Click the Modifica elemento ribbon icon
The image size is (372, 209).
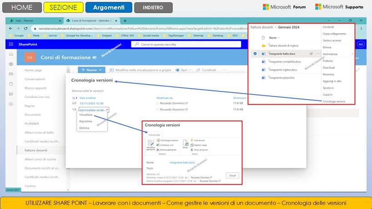point(151,145)
